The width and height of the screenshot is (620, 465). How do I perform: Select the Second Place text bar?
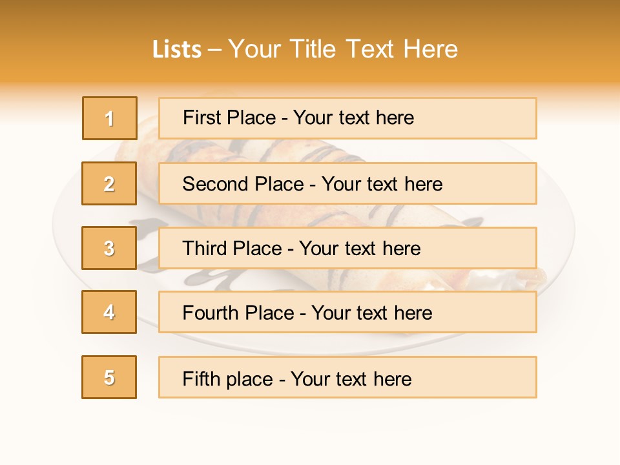point(347,183)
